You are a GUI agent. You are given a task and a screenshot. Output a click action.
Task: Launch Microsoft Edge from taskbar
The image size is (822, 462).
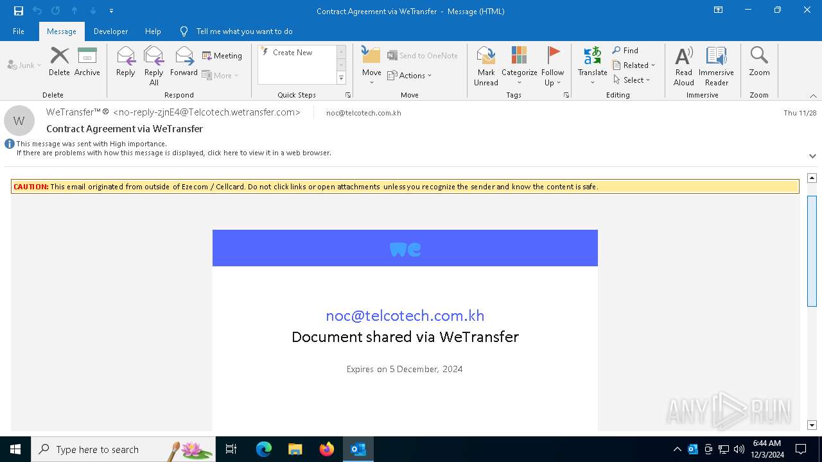[x=264, y=449]
